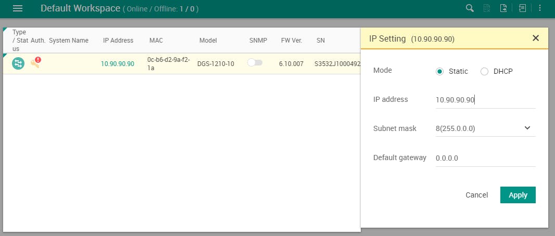Click the Auth. column header
555x236 pixels.
(38, 40)
